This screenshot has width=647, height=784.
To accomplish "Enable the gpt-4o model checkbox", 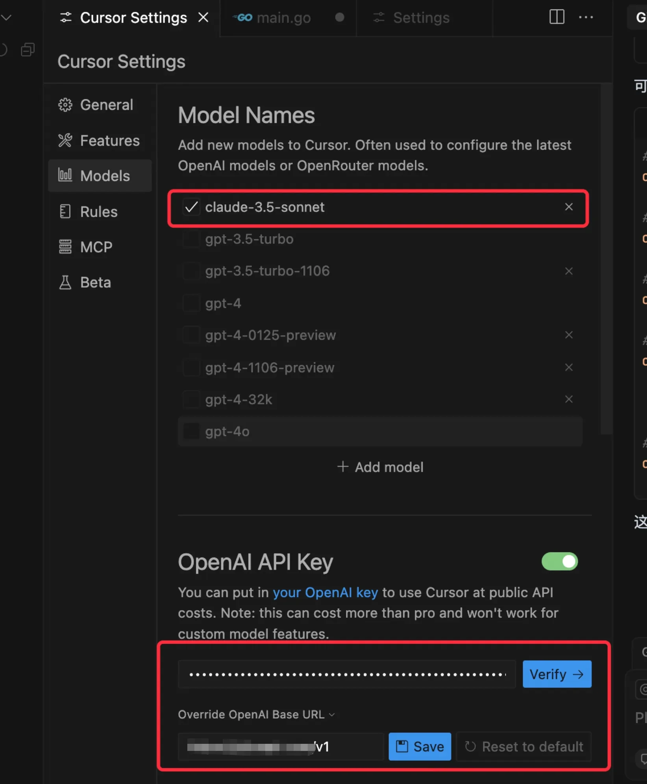I will point(191,431).
